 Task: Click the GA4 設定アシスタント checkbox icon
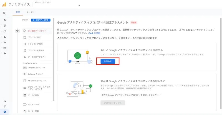pyautogui.click(x=25, y=31)
